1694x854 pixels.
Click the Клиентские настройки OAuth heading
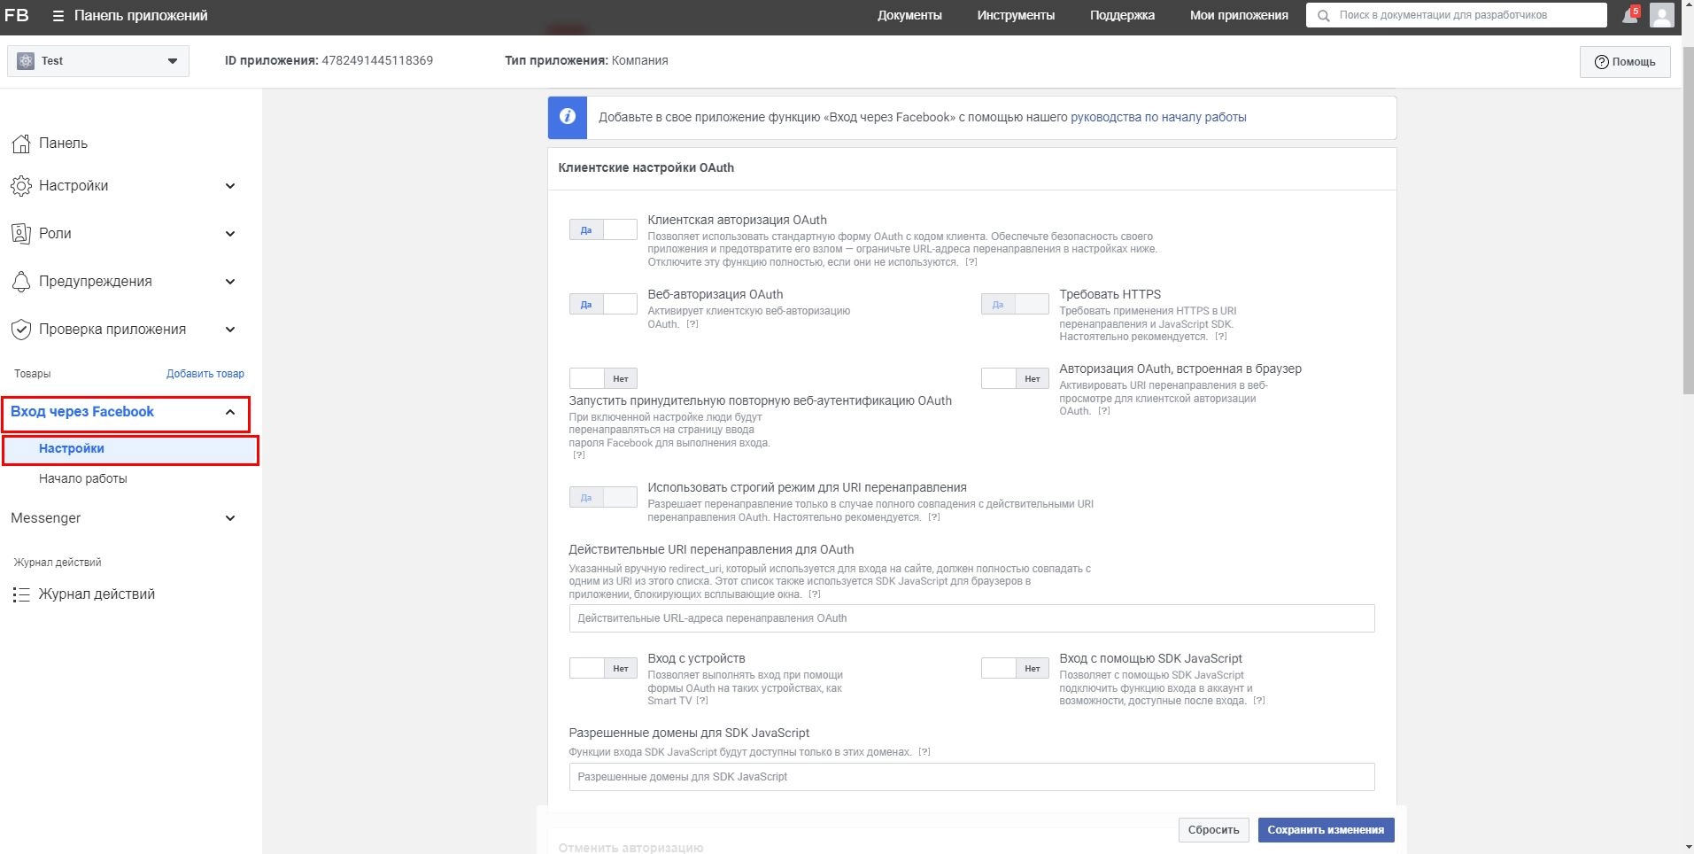click(x=646, y=167)
